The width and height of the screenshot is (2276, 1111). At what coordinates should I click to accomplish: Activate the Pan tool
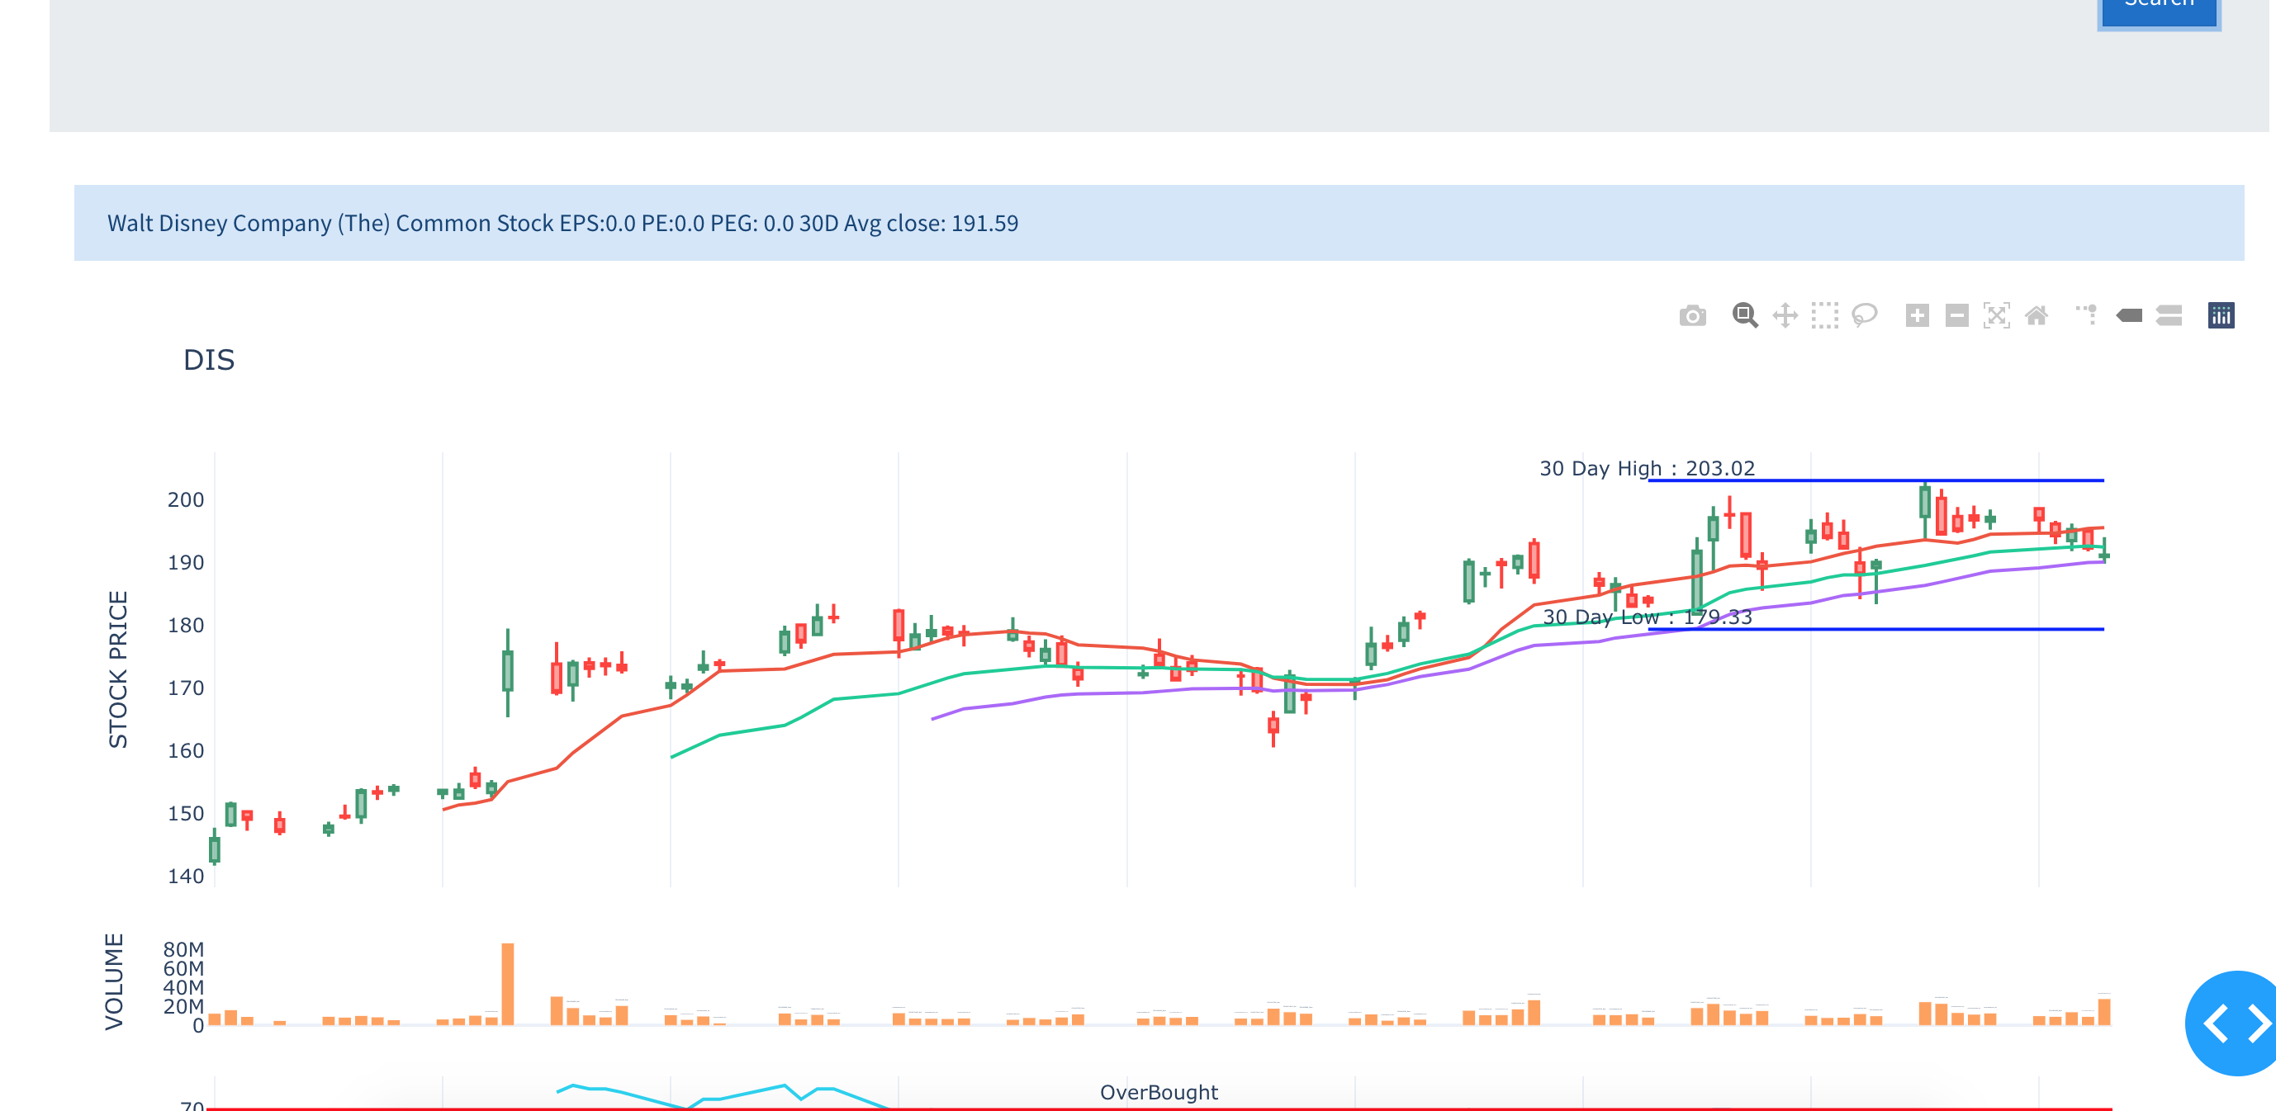[1785, 315]
